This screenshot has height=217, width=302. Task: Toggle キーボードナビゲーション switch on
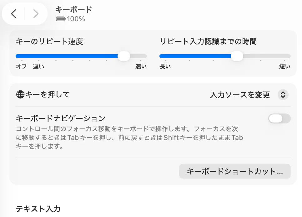click(279, 118)
